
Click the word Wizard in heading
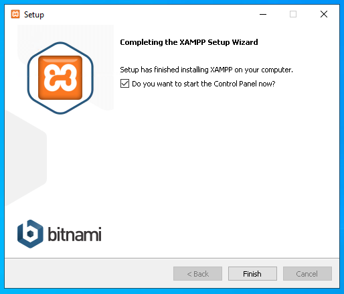tap(245, 42)
